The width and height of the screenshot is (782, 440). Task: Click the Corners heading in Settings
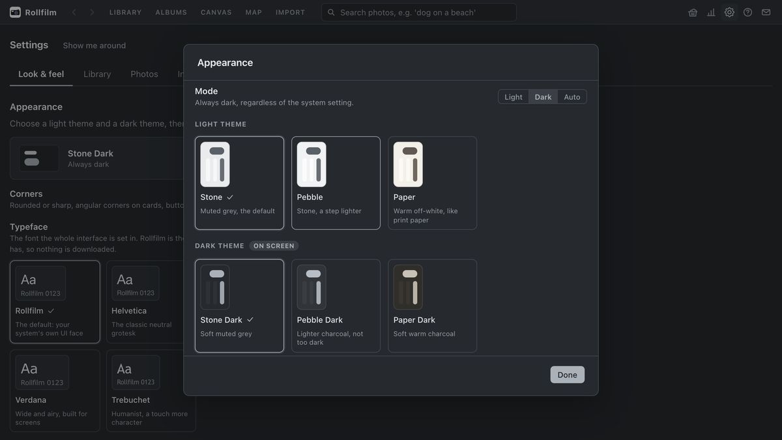point(26,194)
